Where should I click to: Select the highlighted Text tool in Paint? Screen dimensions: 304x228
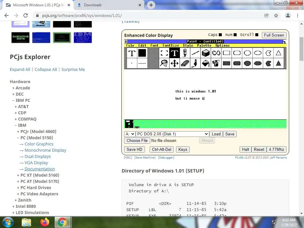coord(175,53)
